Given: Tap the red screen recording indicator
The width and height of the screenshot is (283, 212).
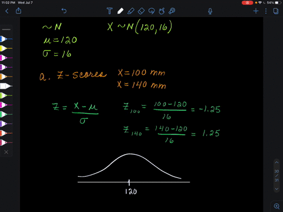Looking at the screenshot, I should tap(247, 3).
